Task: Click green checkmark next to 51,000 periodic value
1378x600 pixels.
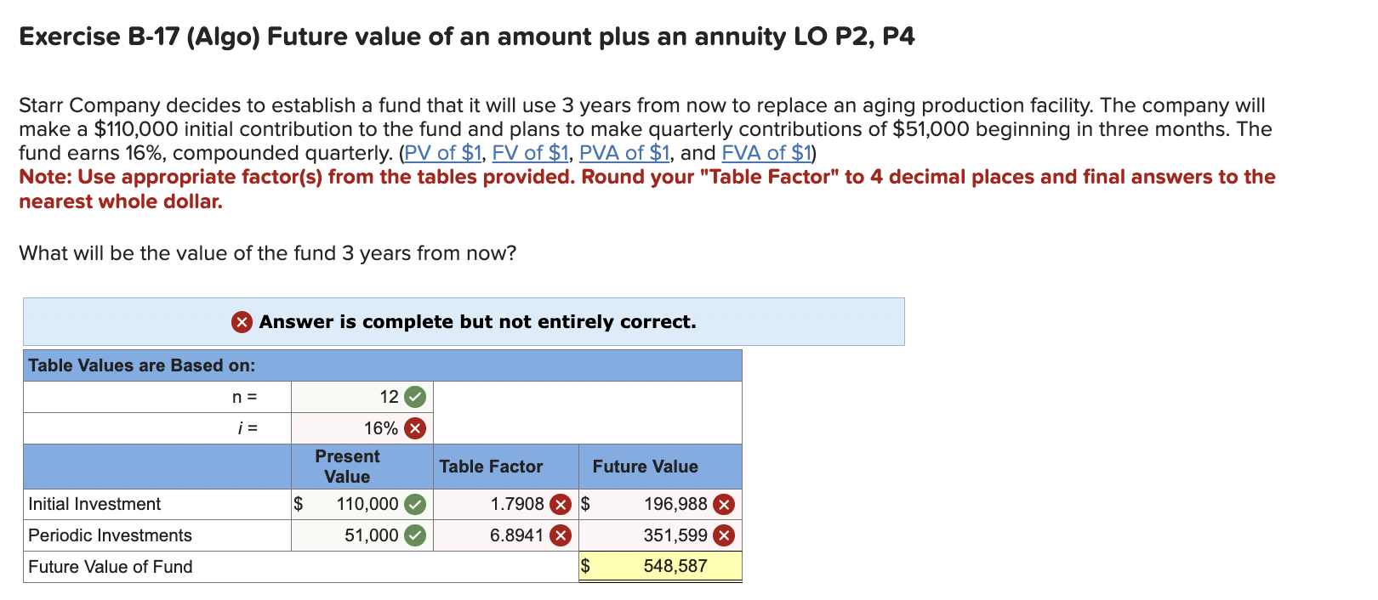Action: [x=415, y=535]
